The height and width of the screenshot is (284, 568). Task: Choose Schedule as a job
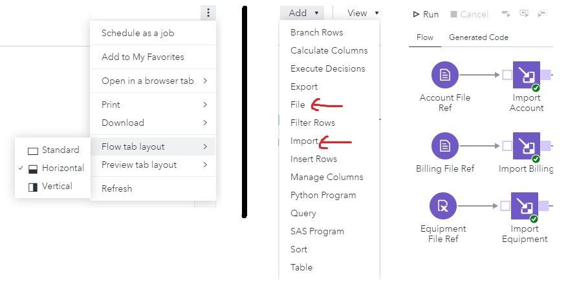point(138,33)
